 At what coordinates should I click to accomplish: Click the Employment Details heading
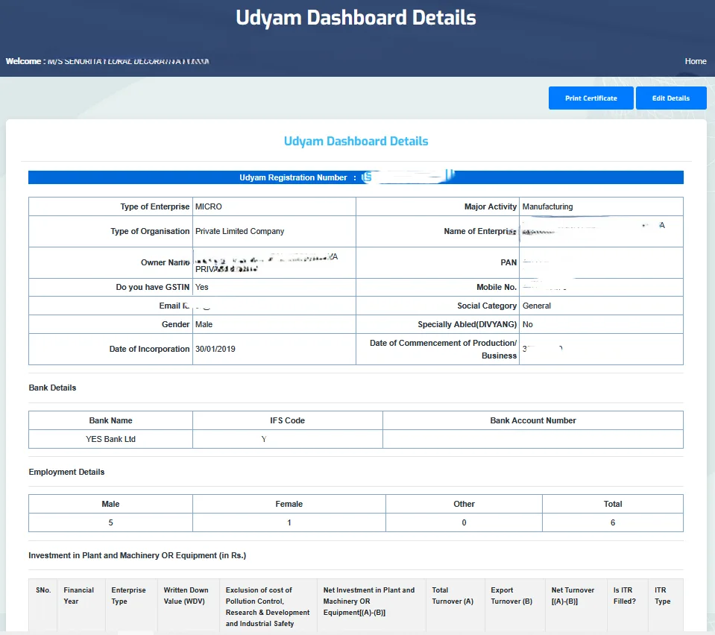[66, 472]
